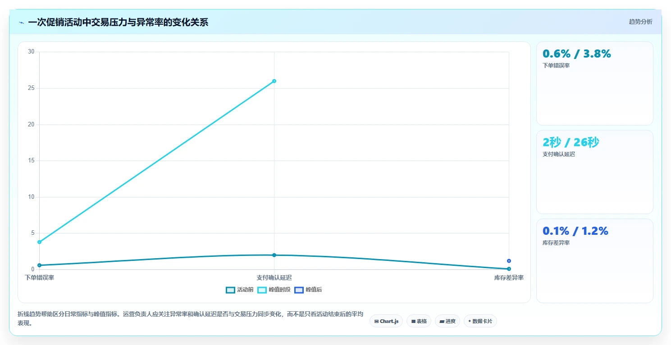Click the 支付确认延迟 x-axis label

274,278
